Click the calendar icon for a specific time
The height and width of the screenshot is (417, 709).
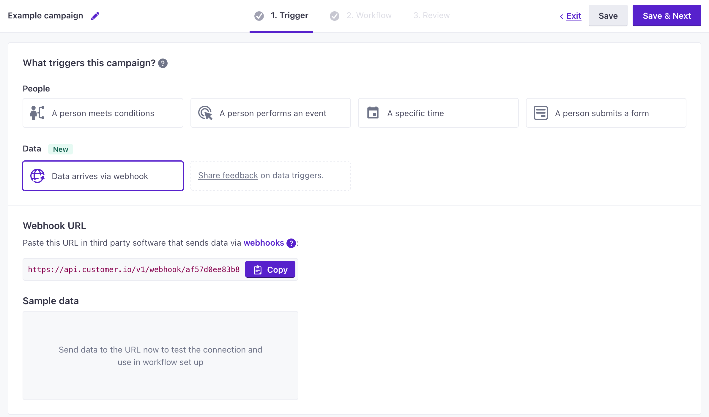[x=373, y=113]
